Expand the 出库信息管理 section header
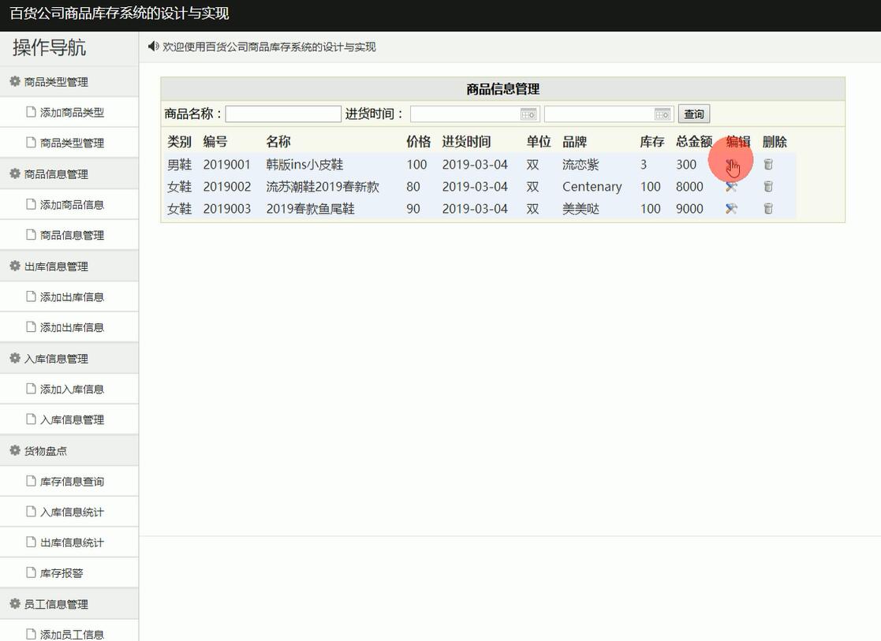The width and height of the screenshot is (881, 641). (56, 266)
